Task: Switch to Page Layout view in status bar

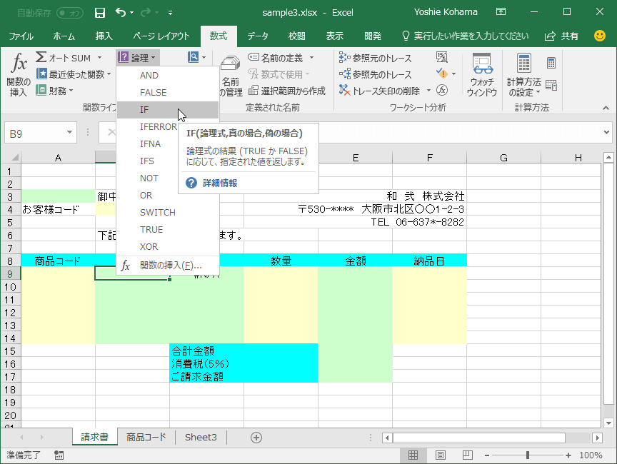Action: point(441,455)
